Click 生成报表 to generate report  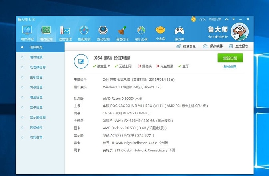coord(239,46)
